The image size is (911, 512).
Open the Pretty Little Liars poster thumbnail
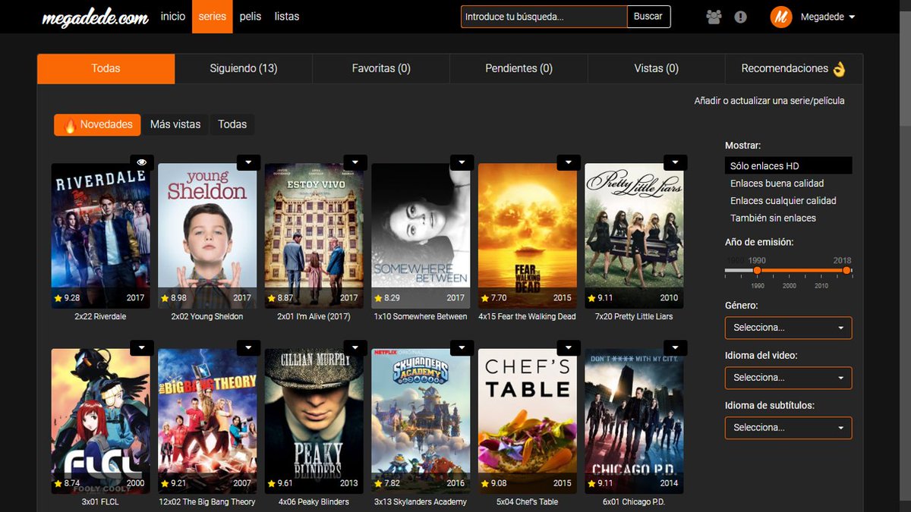[x=634, y=235]
